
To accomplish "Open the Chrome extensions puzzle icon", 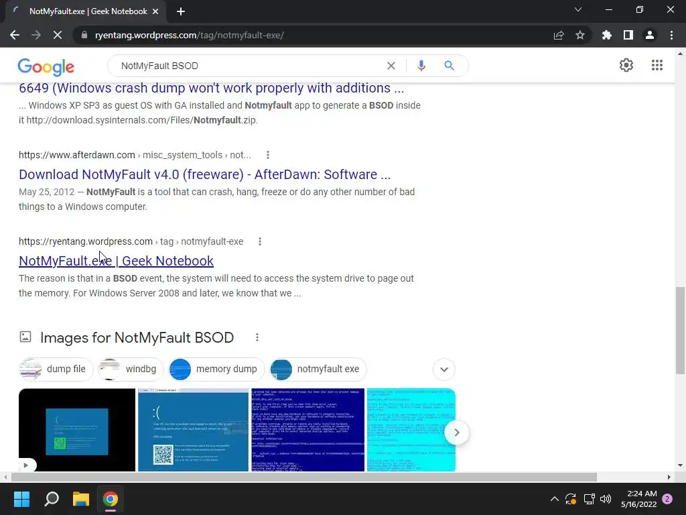I will click(x=607, y=35).
